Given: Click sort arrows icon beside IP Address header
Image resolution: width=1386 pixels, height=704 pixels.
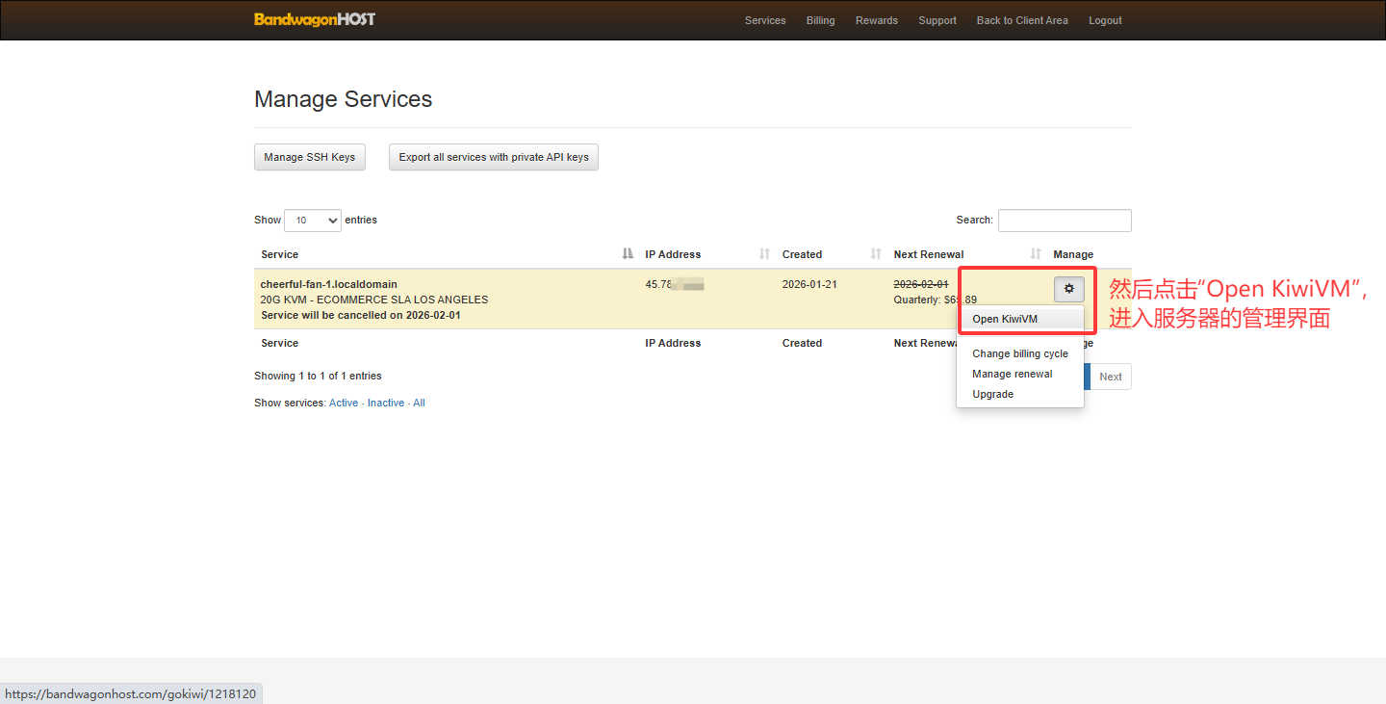Looking at the screenshot, I should coord(764,254).
